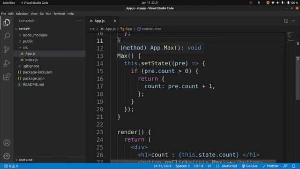The image size is (300, 169).
Task: Click setState on line 14
Action: click(154, 63)
